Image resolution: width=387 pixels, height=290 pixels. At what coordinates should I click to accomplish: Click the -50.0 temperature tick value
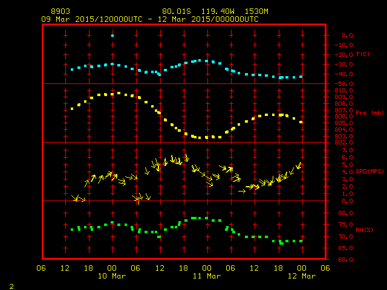344,84
